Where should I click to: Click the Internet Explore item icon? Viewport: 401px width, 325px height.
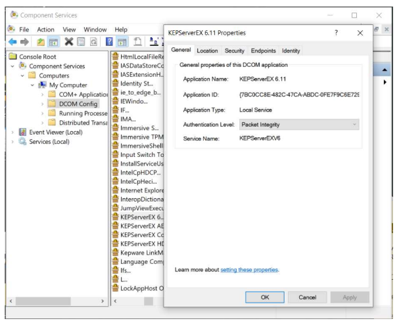(x=116, y=190)
